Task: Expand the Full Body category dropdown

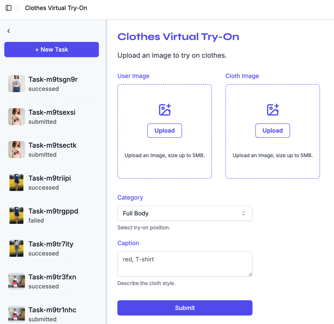Action: click(x=185, y=213)
